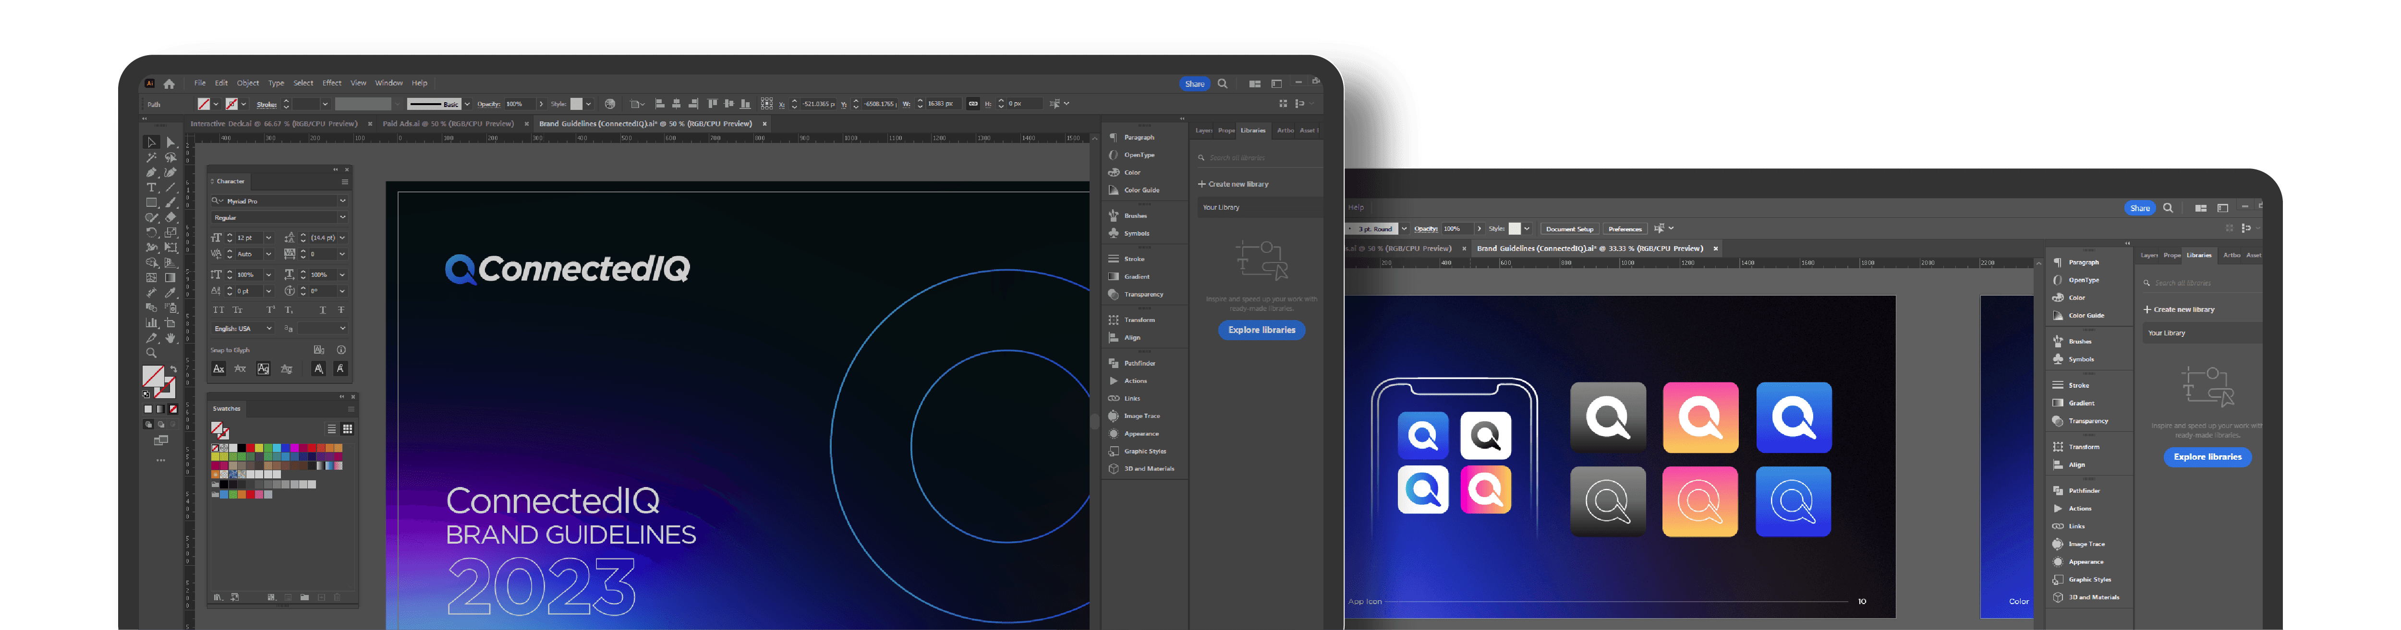This screenshot has width=2401, height=630.
Task: Click the Home icon in left window
Action: [x=169, y=84]
